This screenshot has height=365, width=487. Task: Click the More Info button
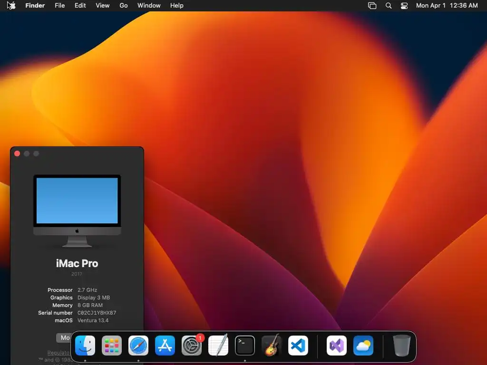click(x=64, y=338)
